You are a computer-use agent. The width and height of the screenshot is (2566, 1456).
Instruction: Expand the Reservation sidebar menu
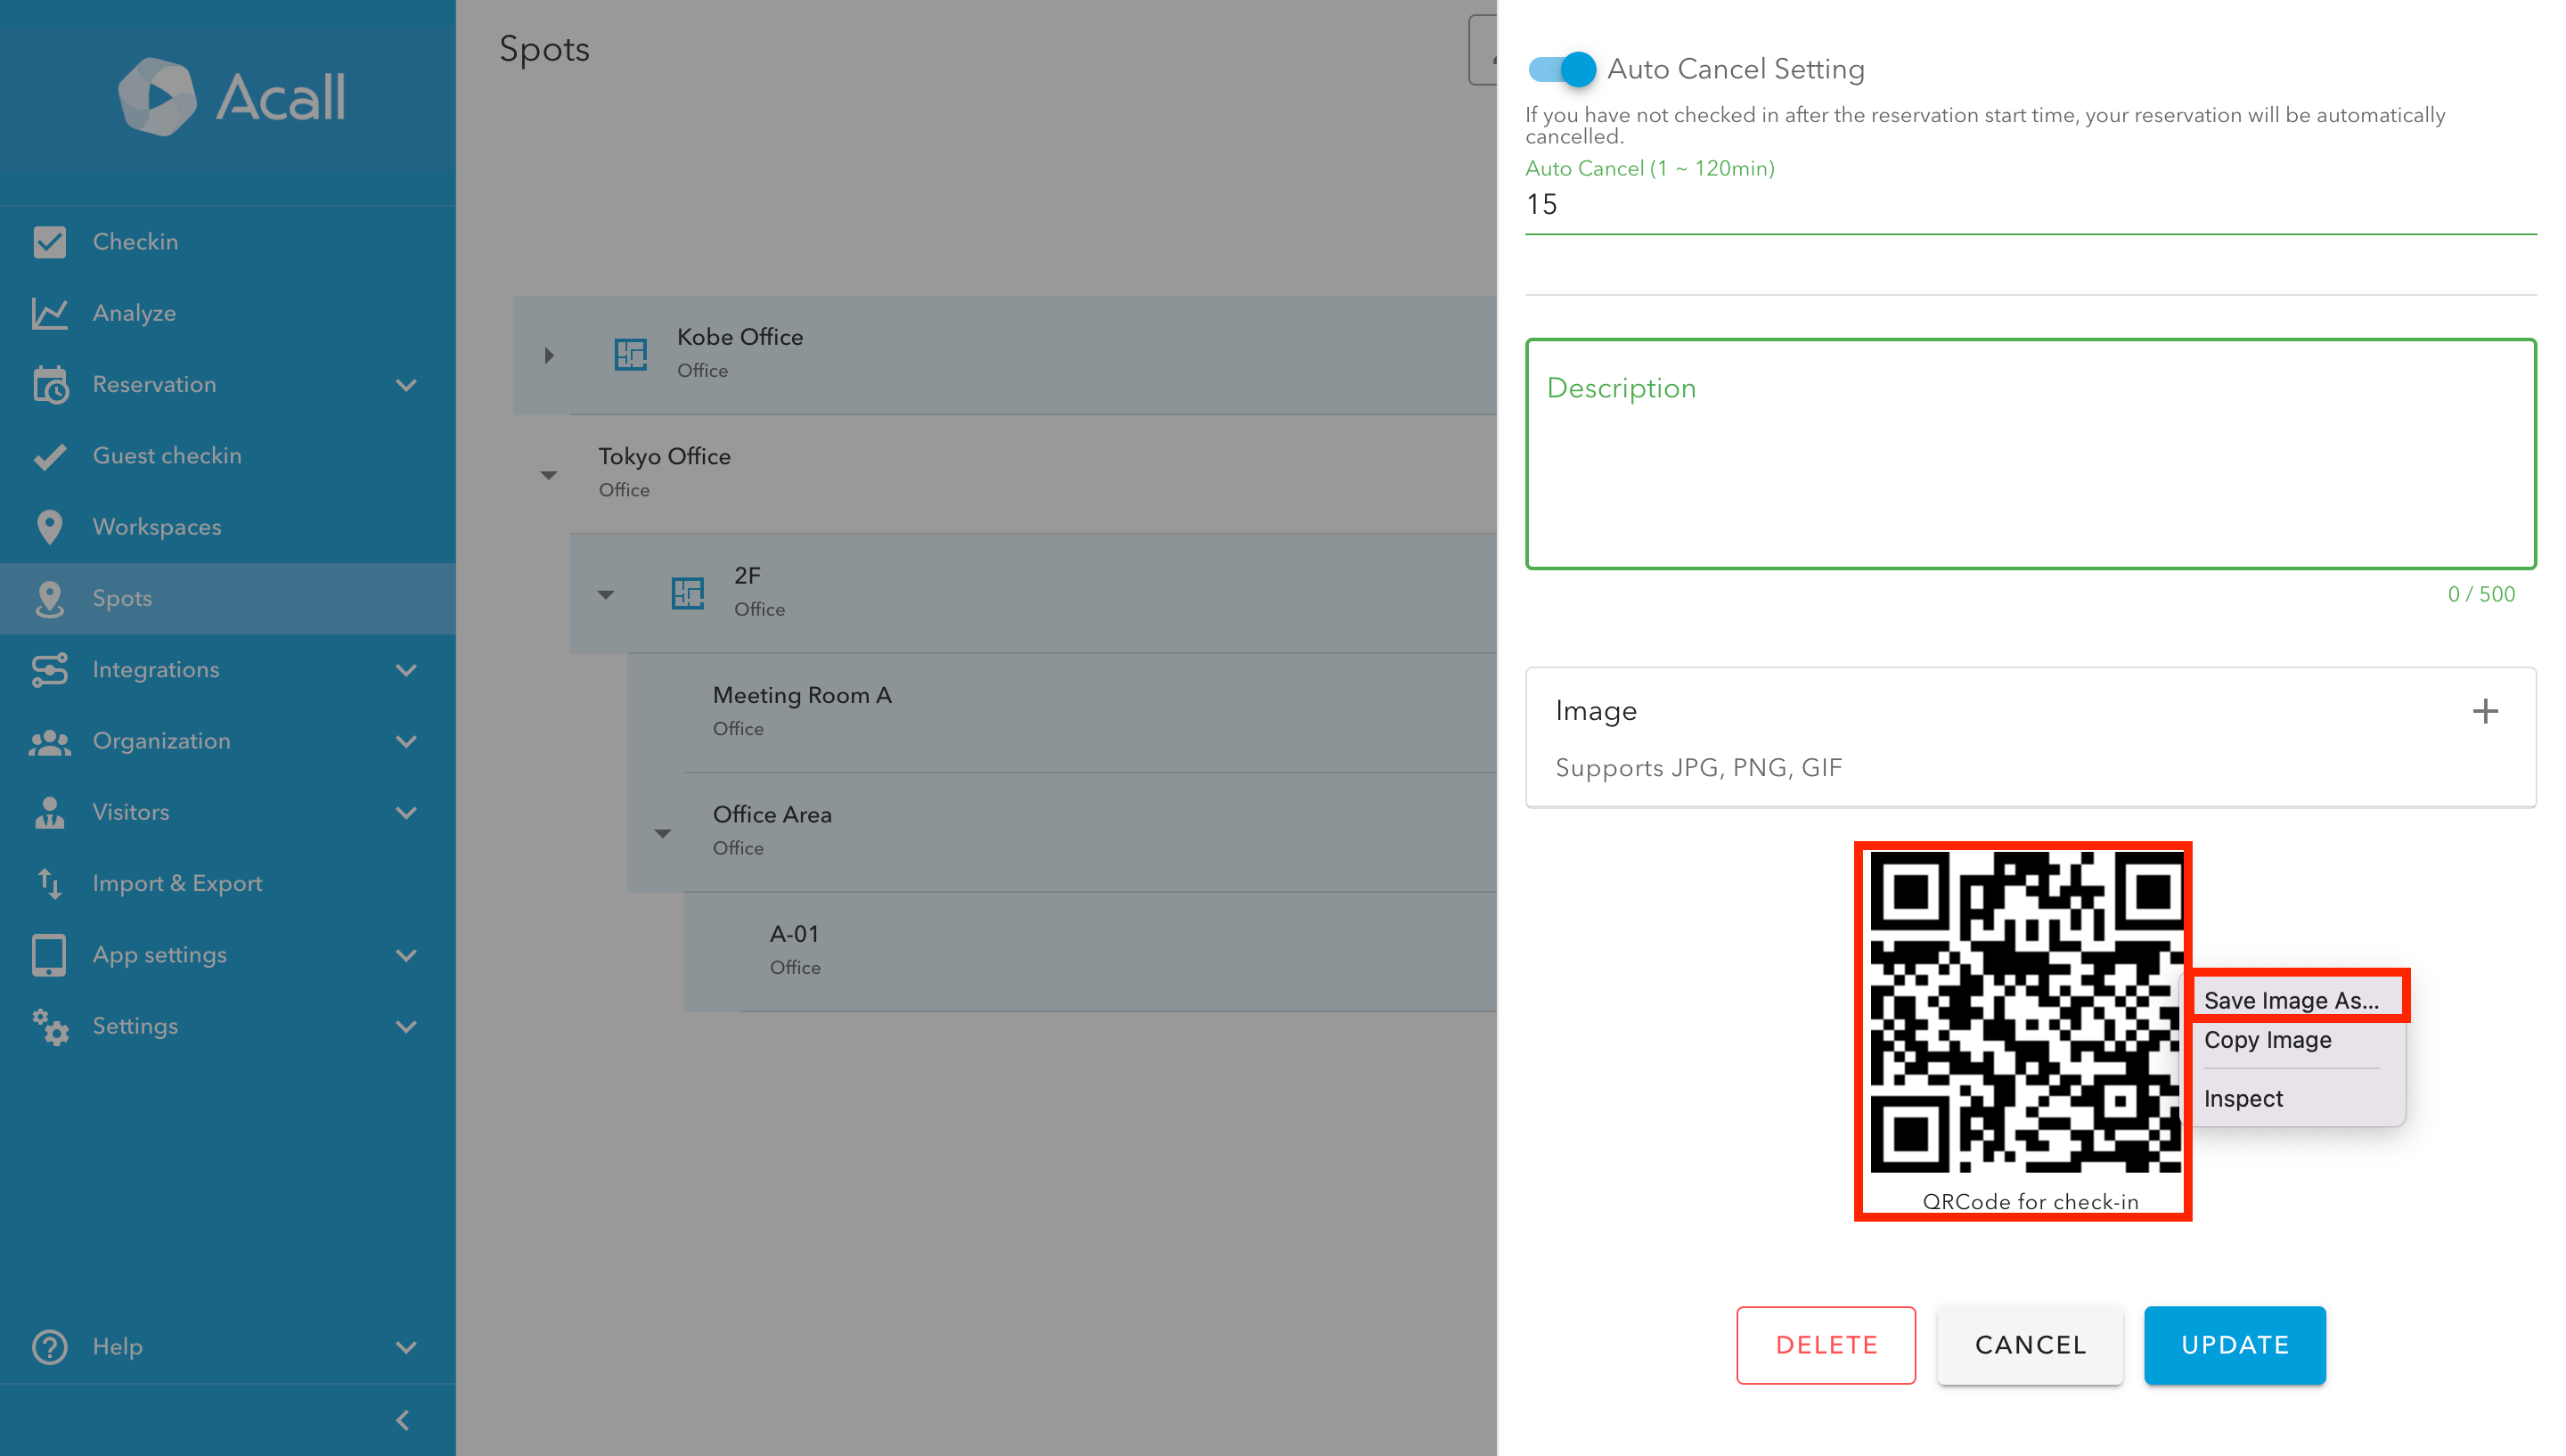click(x=406, y=385)
